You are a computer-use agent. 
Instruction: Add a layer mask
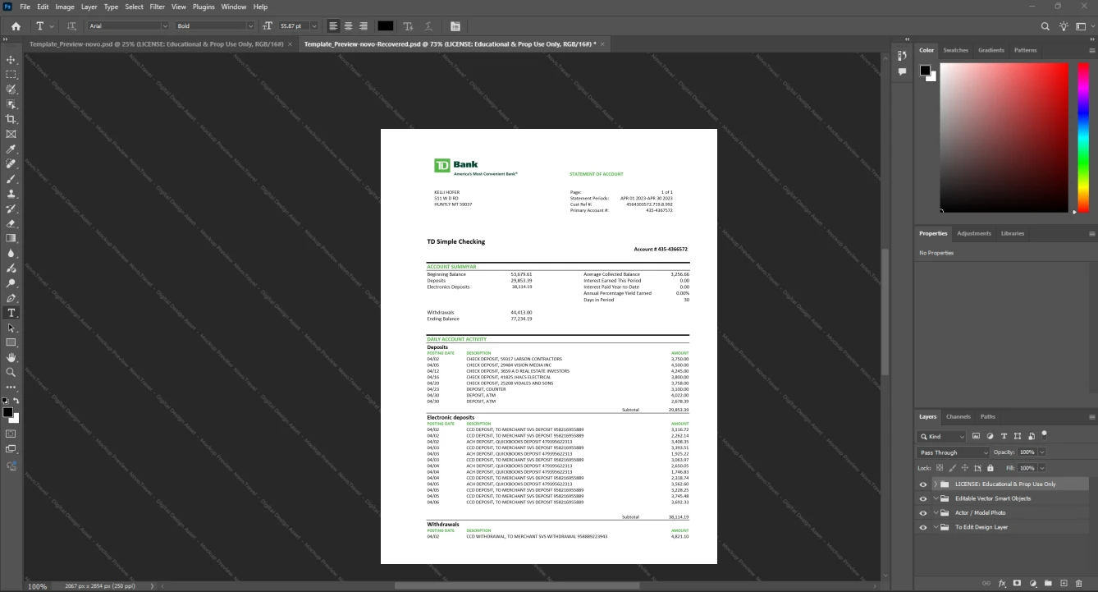[1018, 583]
